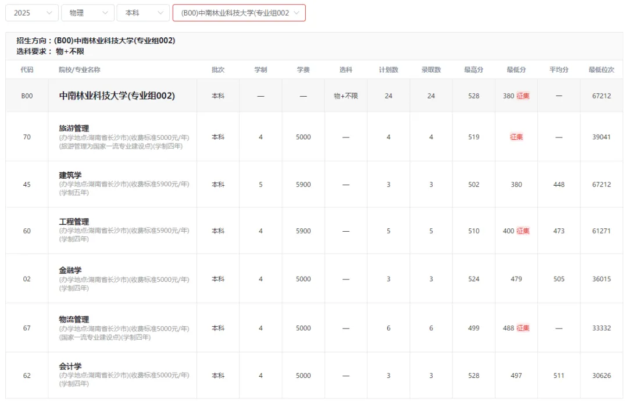Image resolution: width=628 pixels, height=403 pixels.
Task: Click the 代码 column header
Action: pos(27,70)
